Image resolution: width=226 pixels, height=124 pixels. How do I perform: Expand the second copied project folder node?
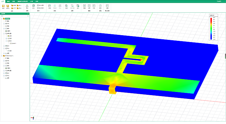(x=2, y=56)
